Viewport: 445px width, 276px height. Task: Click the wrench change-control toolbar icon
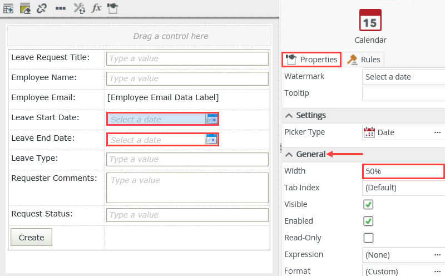pos(79,8)
